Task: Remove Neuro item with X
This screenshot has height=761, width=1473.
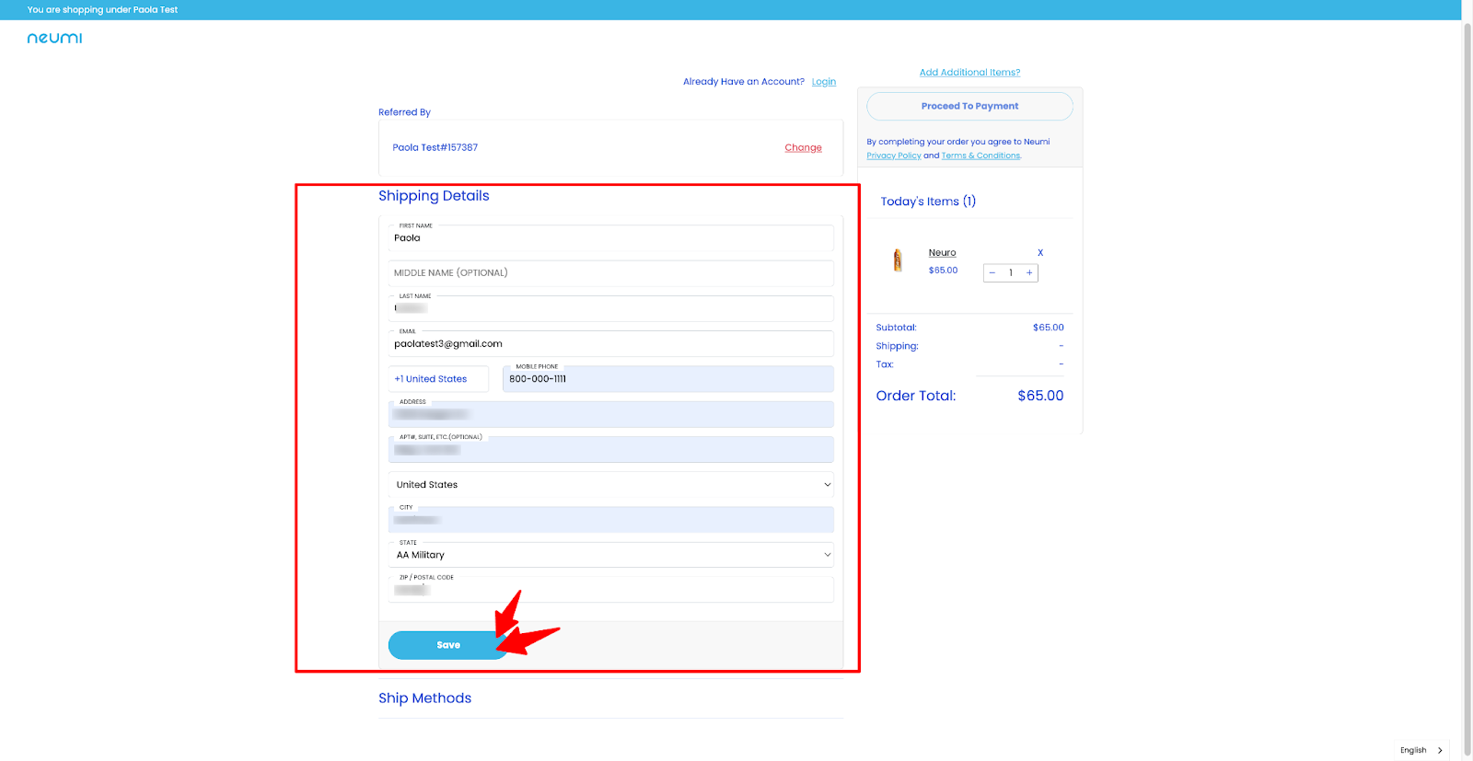Action: pos(1040,252)
